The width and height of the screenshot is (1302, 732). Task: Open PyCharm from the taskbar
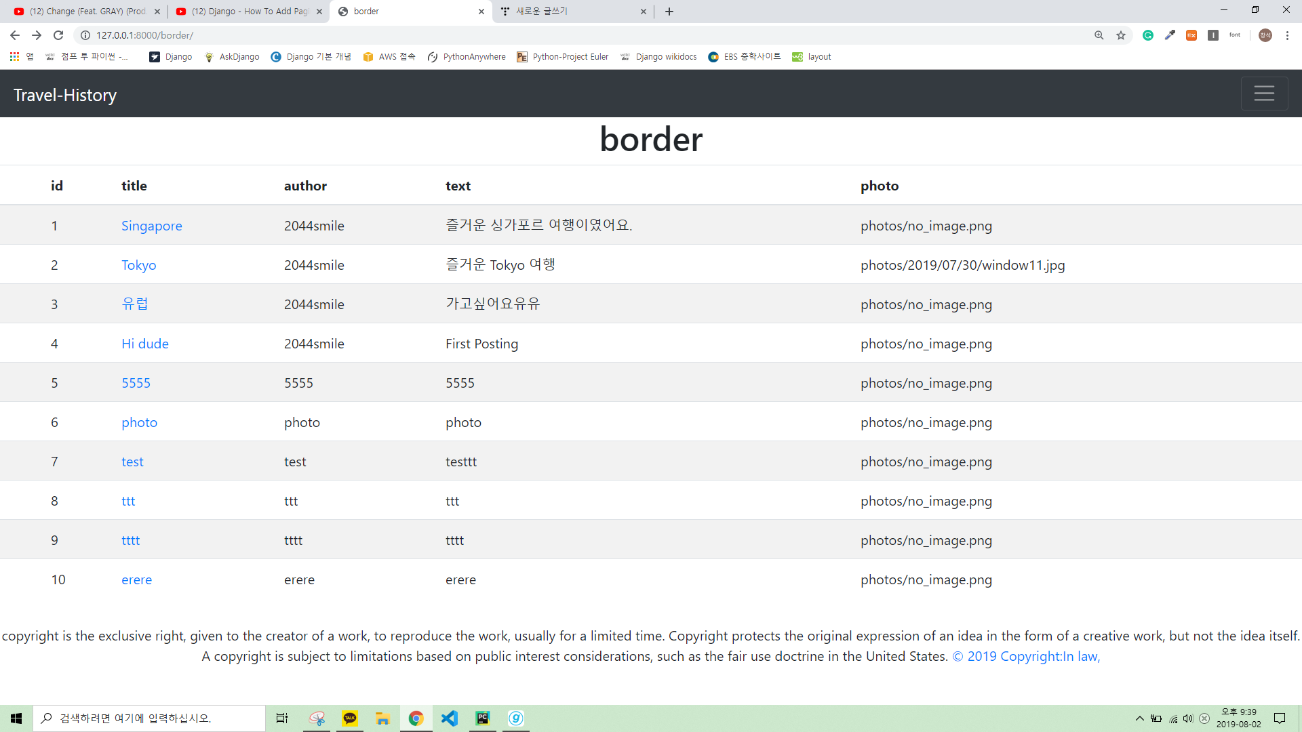[482, 718]
